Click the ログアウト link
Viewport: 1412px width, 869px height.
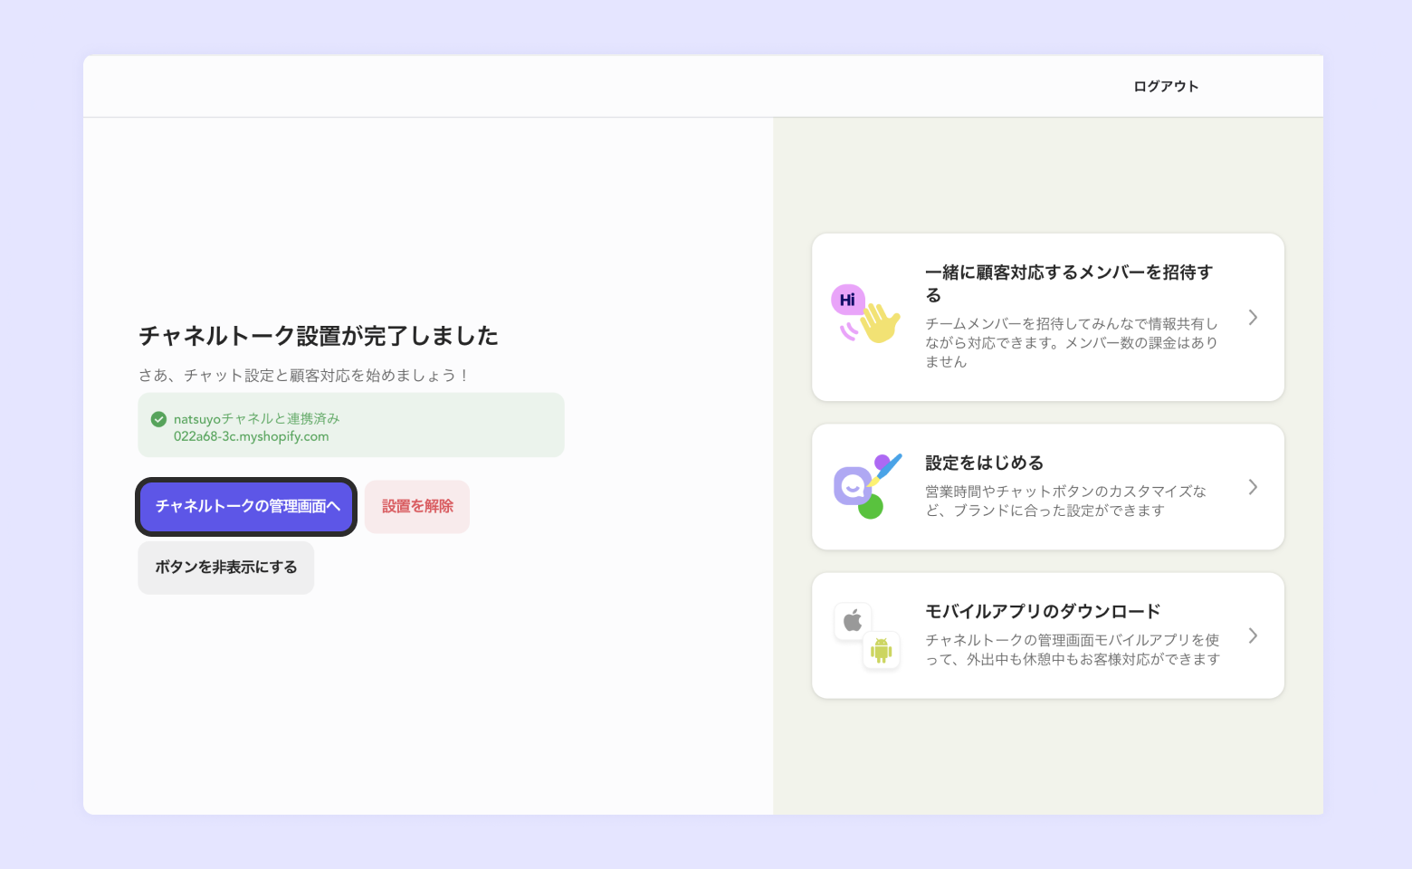point(1166,86)
